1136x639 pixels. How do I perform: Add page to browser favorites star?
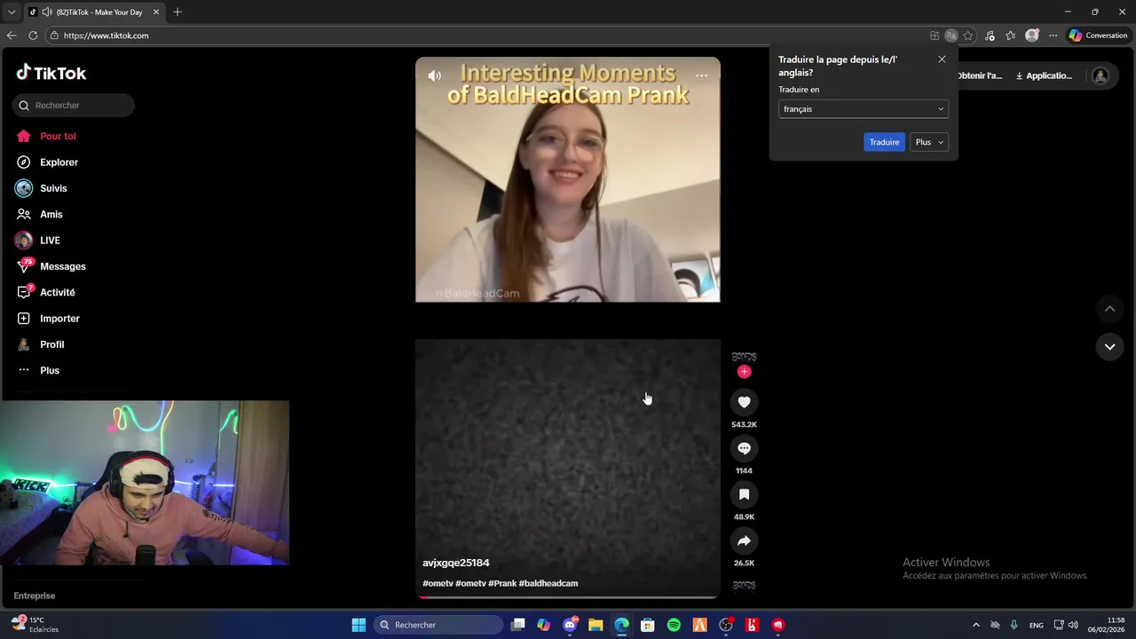point(968,35)
